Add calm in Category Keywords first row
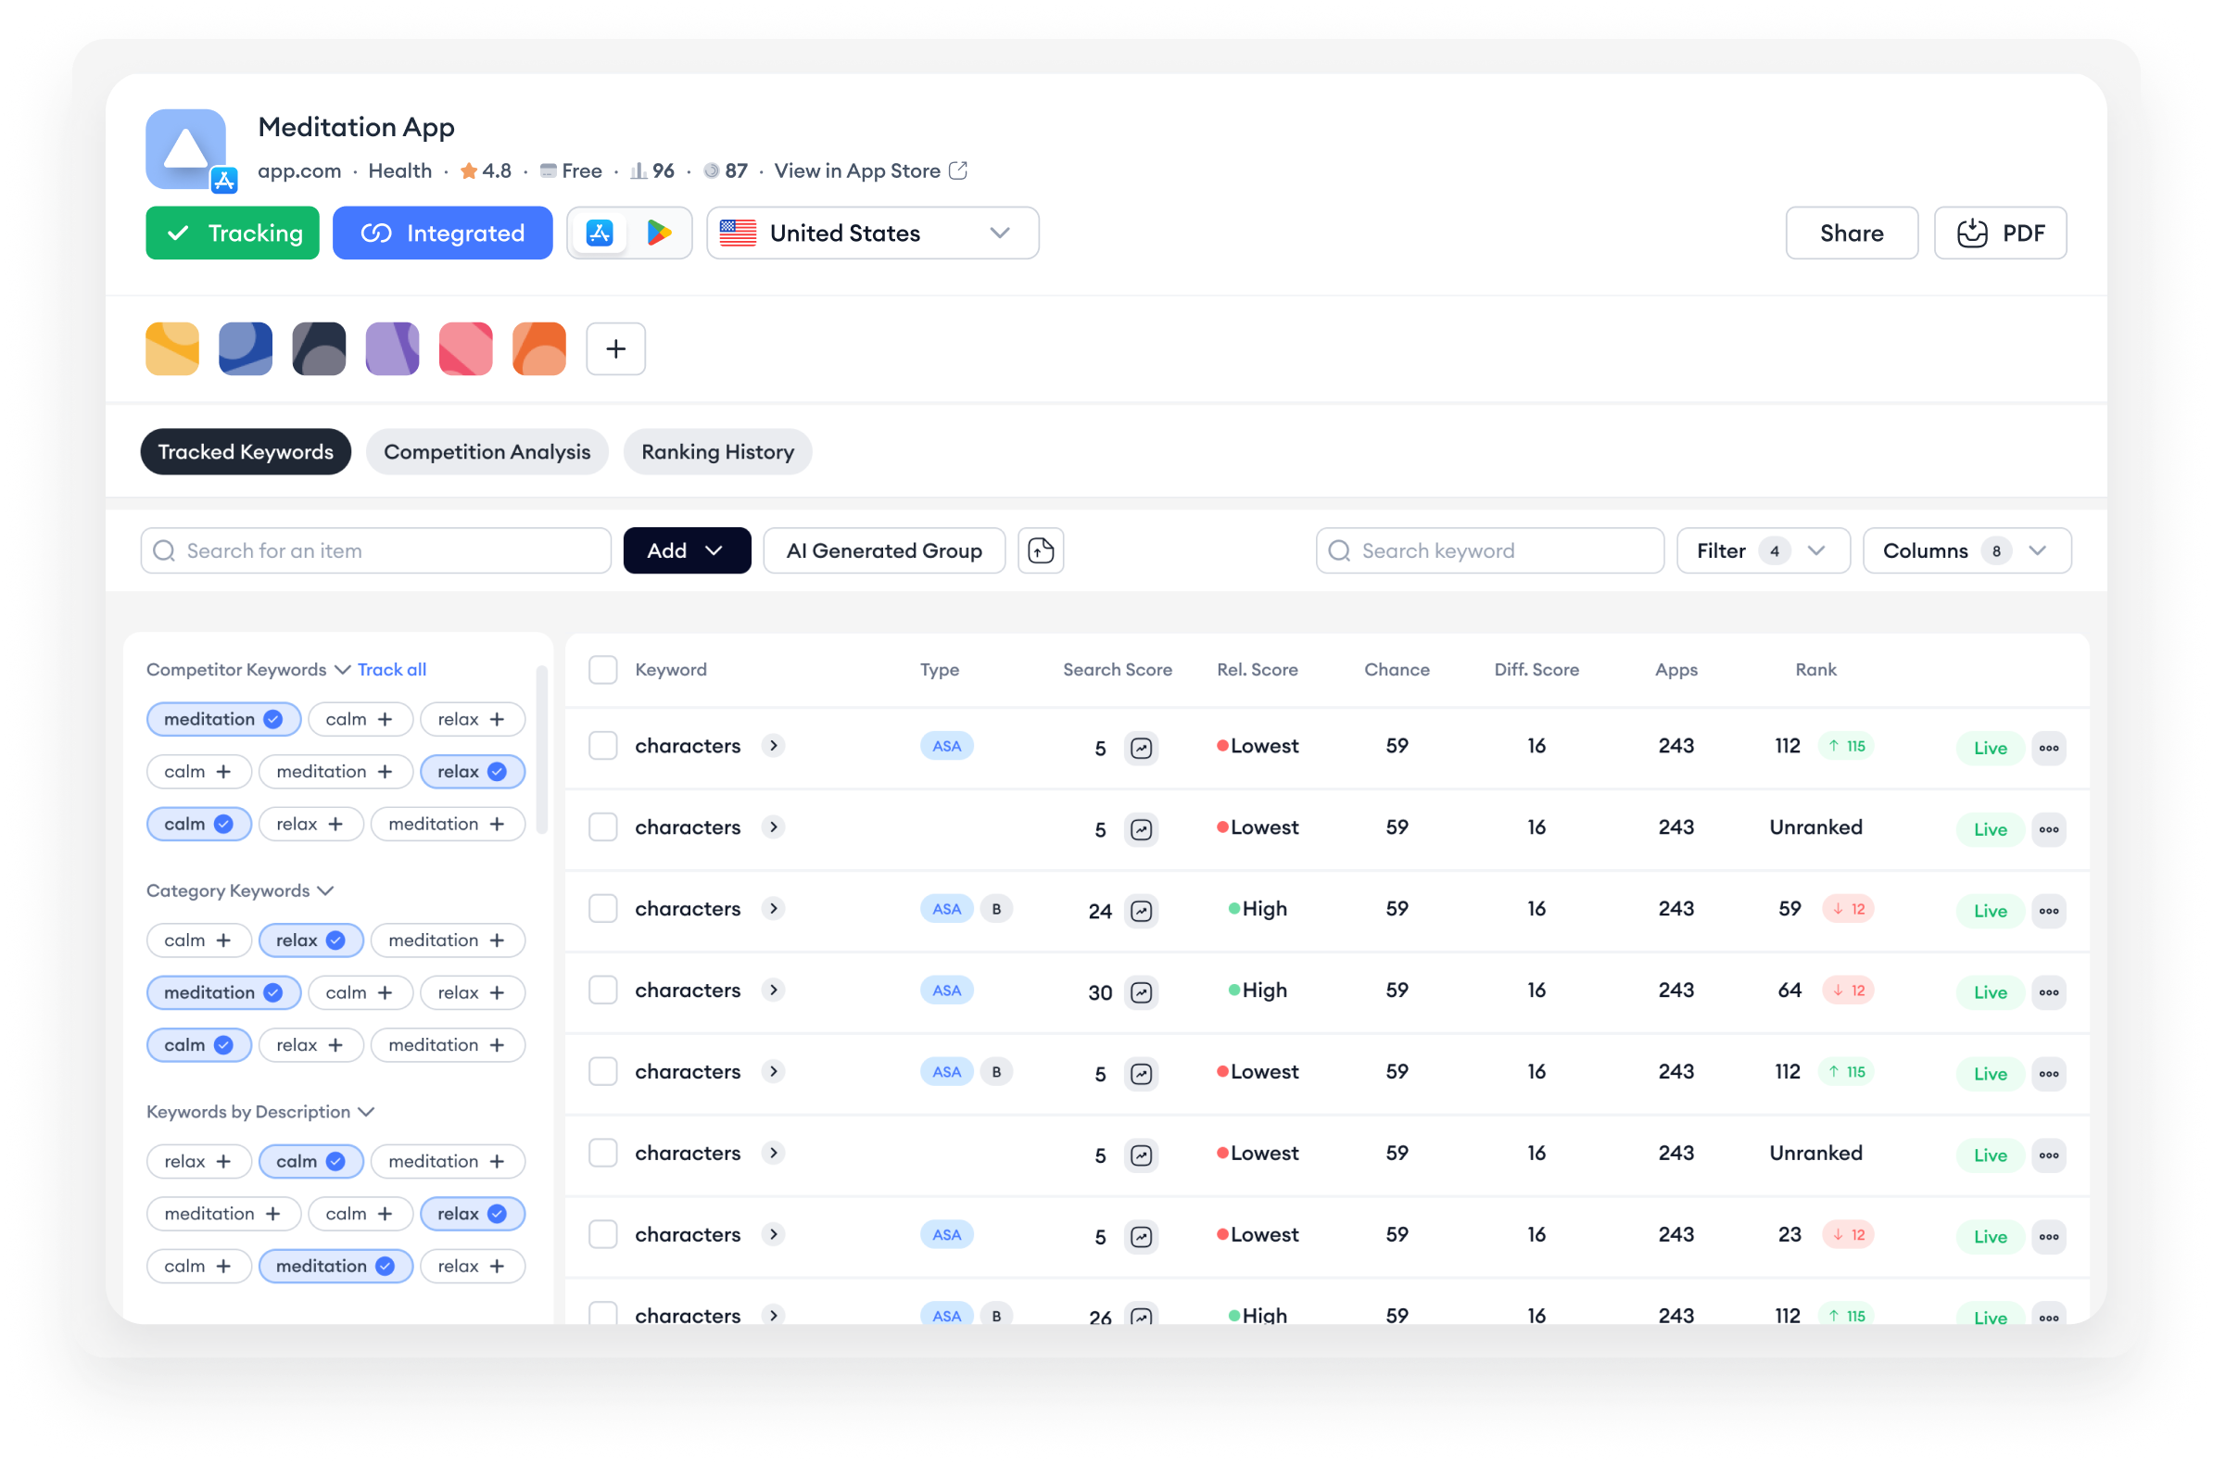Viewport: 2213px width, 1464px height. tap(198, 941)
